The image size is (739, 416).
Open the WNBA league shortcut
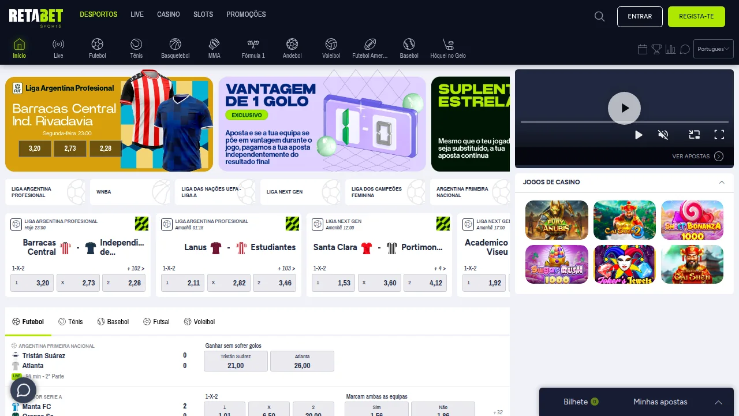(131, 192)
